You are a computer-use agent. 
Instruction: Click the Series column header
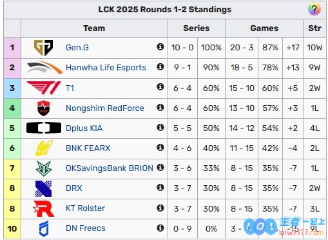(x=197, y=28)
